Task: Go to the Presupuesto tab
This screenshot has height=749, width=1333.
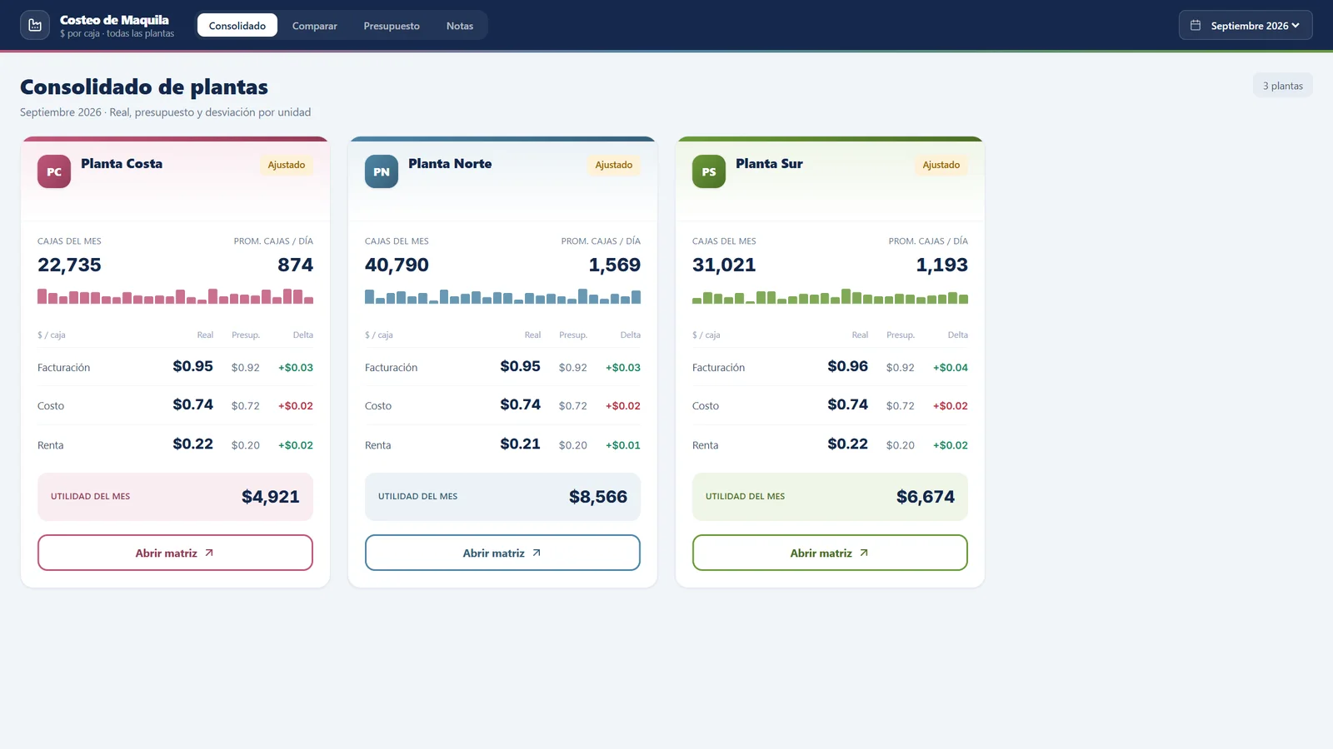Action: coord(392,26)
